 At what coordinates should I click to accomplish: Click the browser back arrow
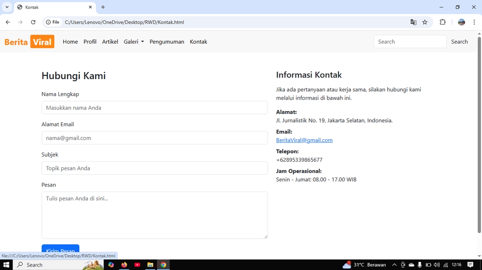[8, 22]
